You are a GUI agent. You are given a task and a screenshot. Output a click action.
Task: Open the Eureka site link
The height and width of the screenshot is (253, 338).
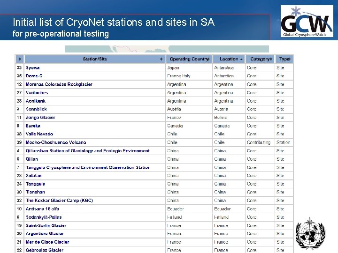(x=33, y=126)
